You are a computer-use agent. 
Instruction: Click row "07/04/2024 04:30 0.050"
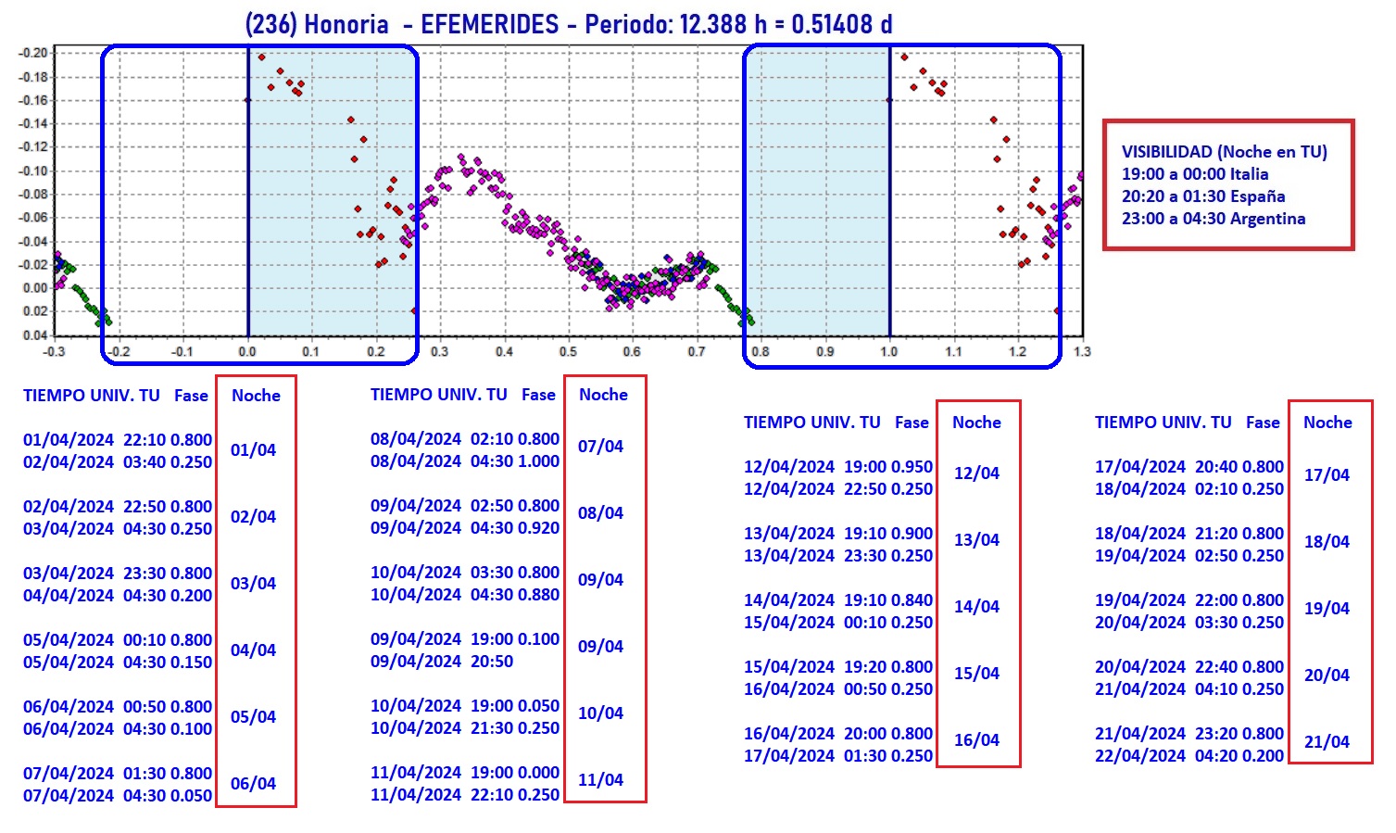tap(118, 795)
